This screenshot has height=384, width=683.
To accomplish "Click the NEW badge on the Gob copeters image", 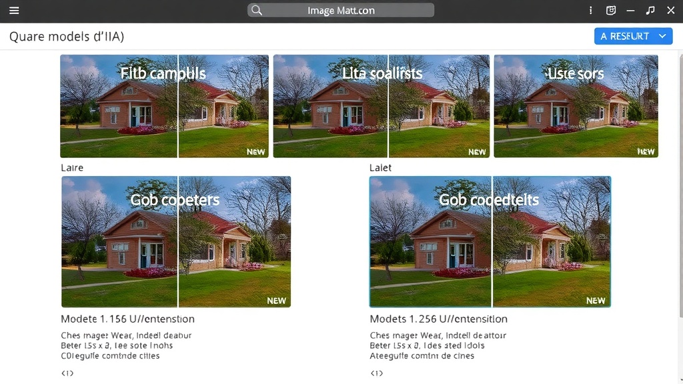I will [276, 301].
